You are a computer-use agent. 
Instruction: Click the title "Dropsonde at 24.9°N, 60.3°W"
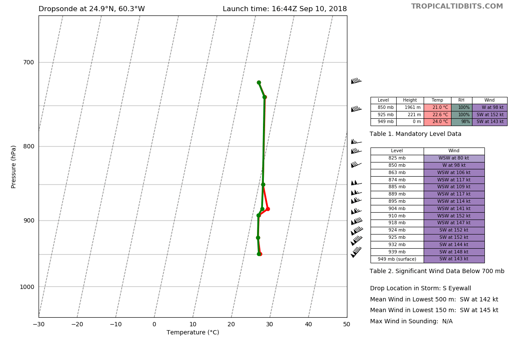pos(92,9)
